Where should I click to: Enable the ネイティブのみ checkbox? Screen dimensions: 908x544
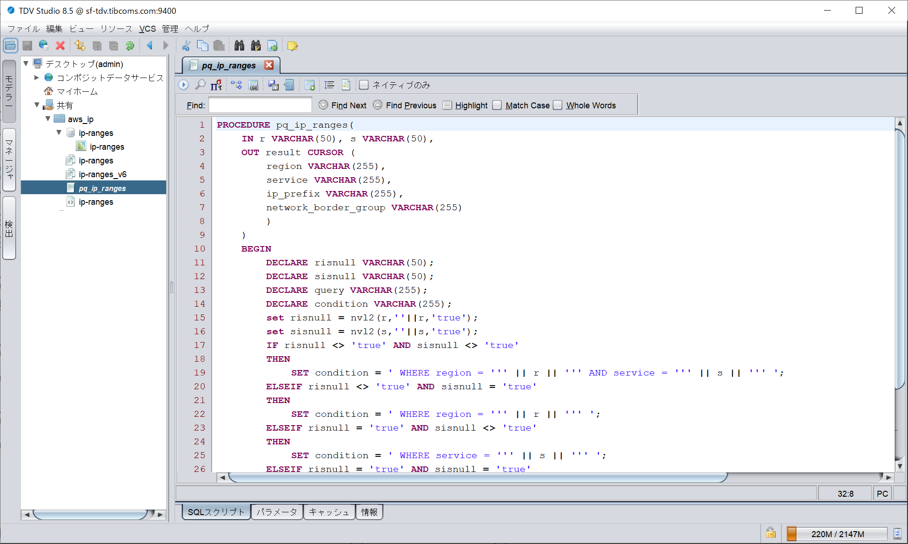[364, 85]
